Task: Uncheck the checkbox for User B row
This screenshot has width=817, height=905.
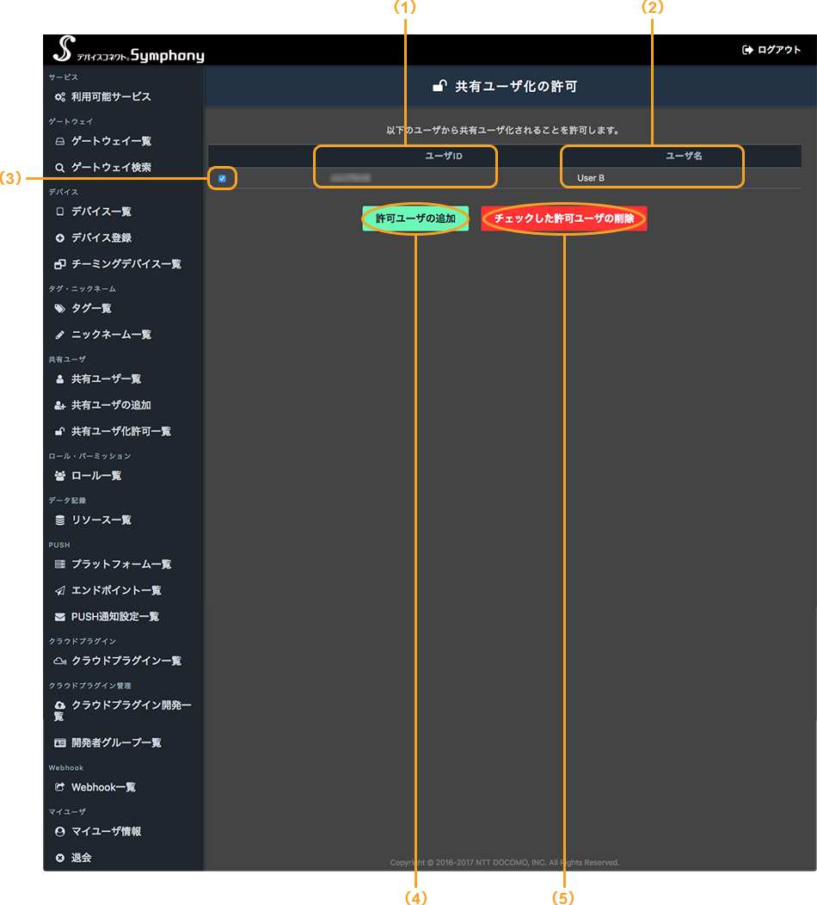Action: pos(222,178)
